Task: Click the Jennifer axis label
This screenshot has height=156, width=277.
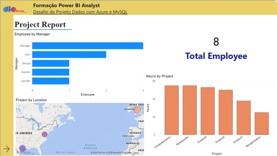Action: 26,81
